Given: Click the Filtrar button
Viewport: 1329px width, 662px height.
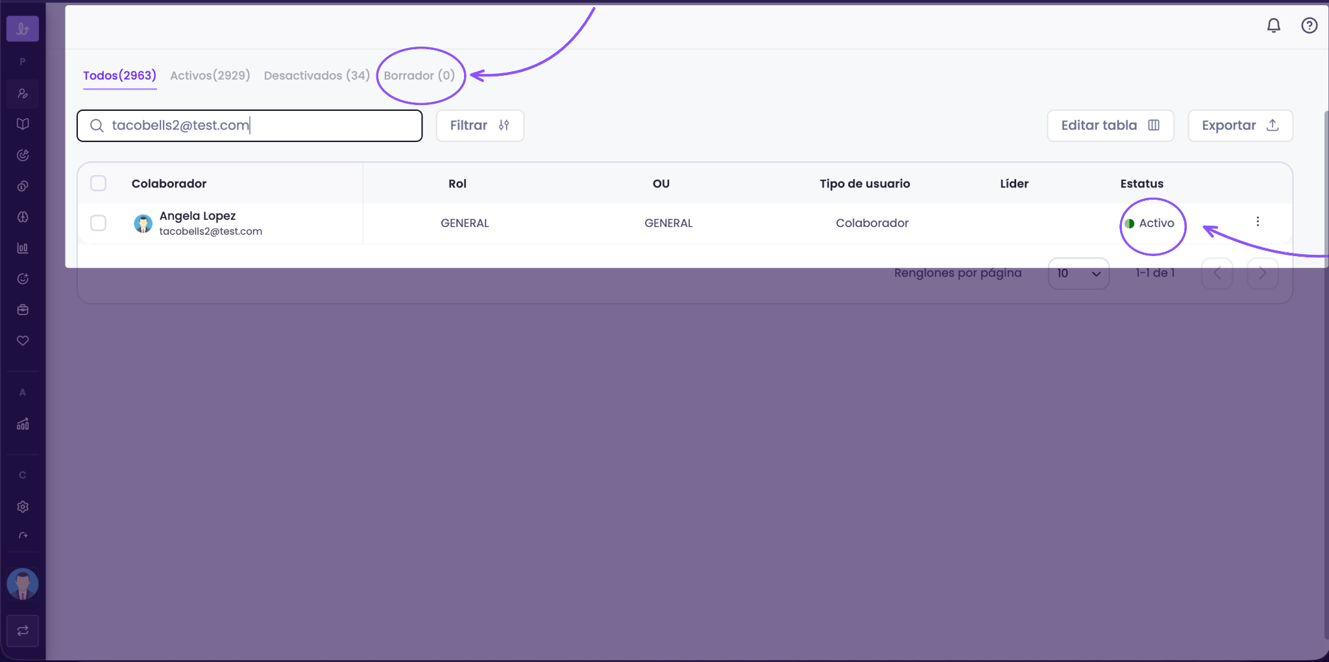Looking at the screenshot, I should coord(480,126).
